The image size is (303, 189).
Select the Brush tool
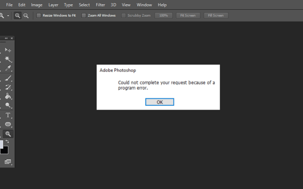tap(8, 78)
